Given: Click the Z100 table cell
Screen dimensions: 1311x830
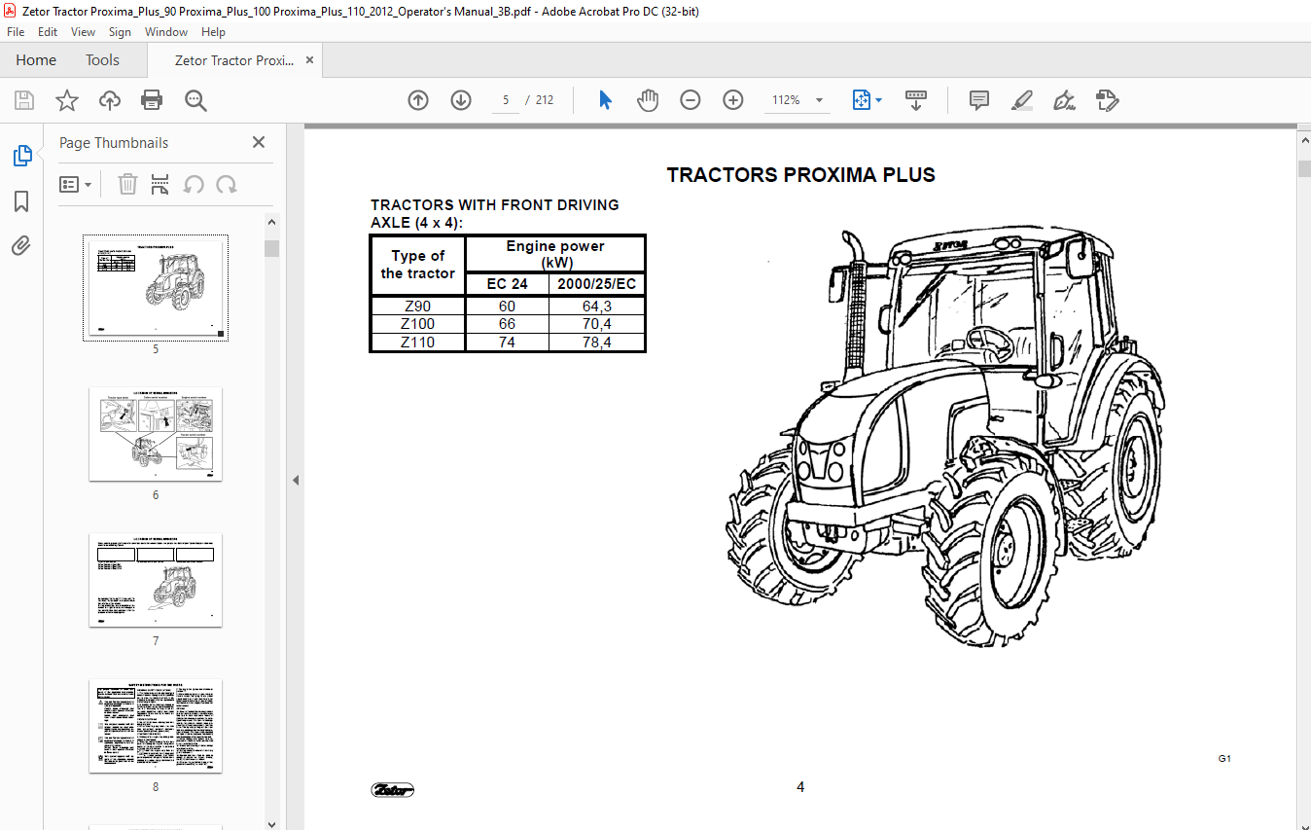Looking at the screenshot, I should click(418, 323).
